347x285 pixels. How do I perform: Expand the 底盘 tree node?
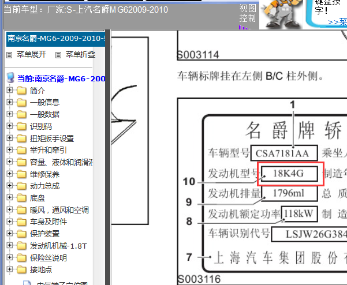click(9, 197)
